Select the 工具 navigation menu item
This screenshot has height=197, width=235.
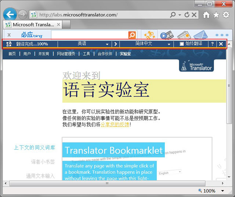[86, 54]
